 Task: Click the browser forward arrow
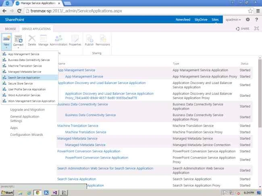[x=12, y=11]
